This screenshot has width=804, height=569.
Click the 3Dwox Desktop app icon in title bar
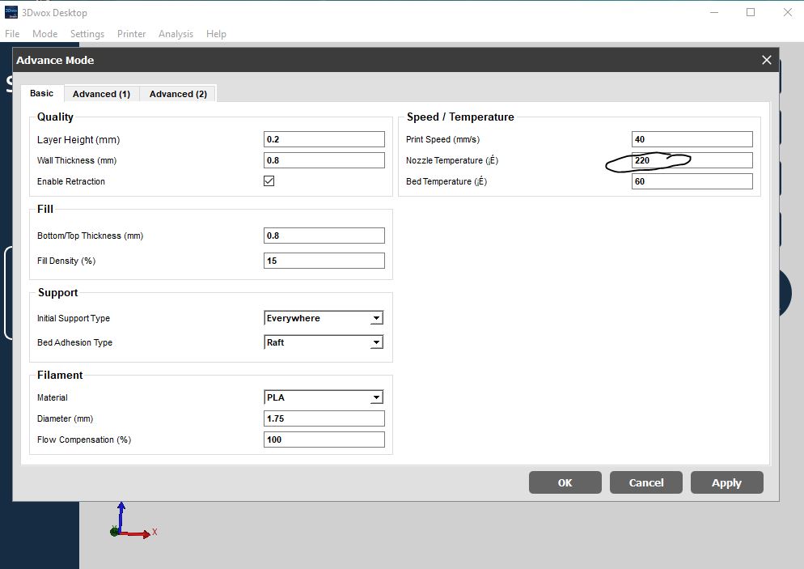click(11, 12)
